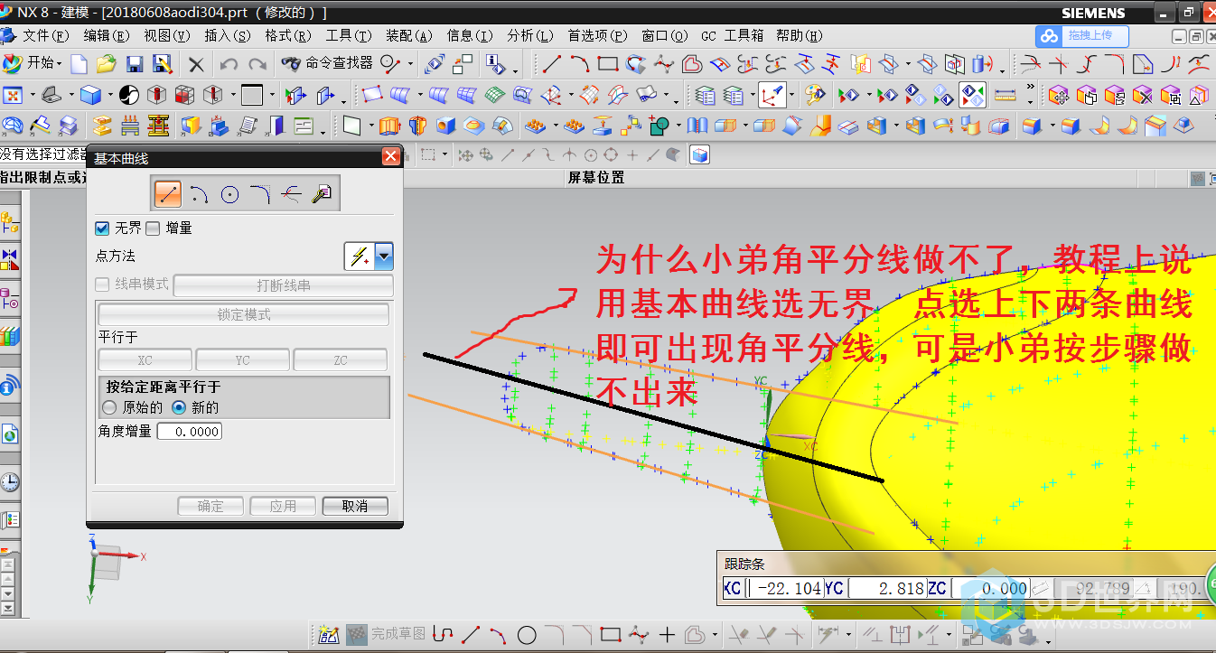Click the Redo arrow icon
Viewport: 1216px width, 653px height.
[x=257, y=64]
